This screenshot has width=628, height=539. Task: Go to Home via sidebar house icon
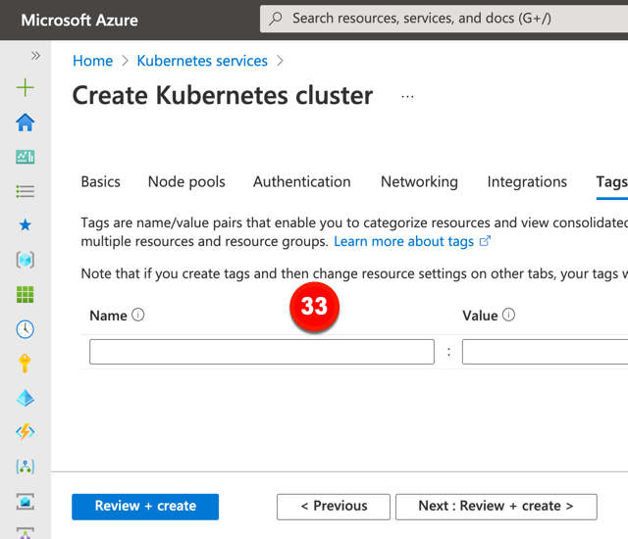pyautogui.click(x=26, y=122)
